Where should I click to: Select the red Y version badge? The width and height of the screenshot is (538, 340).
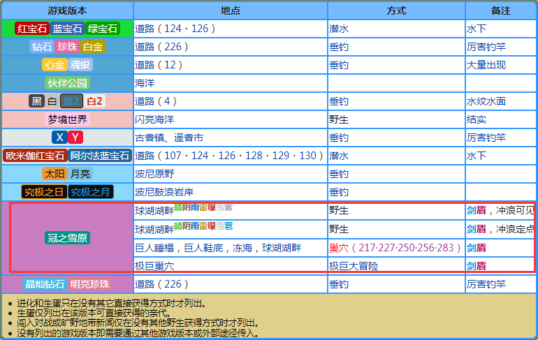75,138
